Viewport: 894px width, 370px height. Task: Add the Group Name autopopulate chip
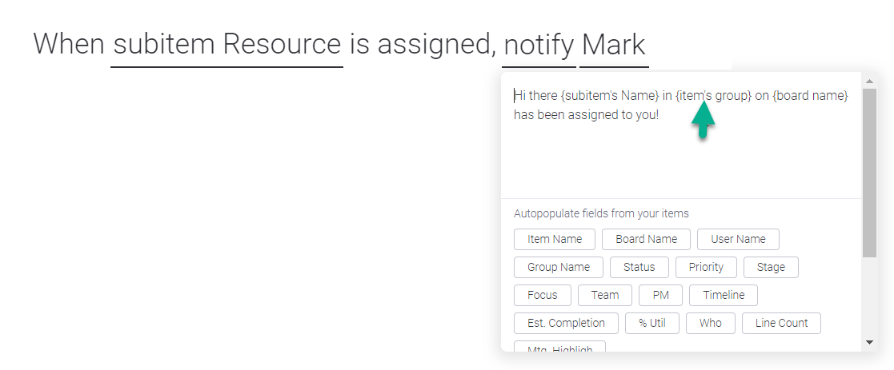[558, 267]
